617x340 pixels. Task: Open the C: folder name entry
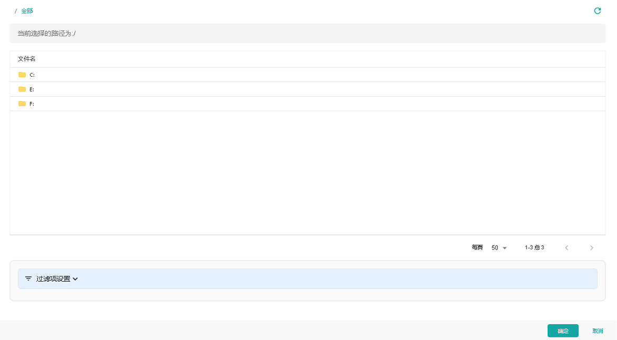coord(32,75)
